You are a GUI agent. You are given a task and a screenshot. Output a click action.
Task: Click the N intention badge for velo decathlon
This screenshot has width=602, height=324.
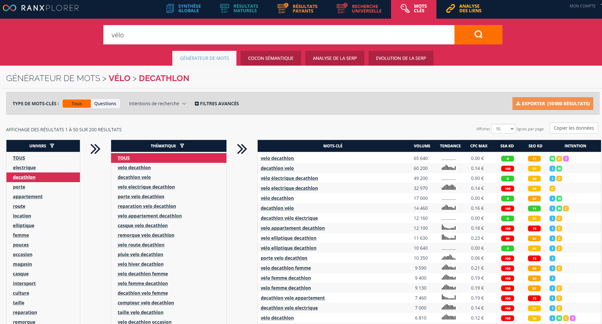pyautogui.click(x=552, y=159)
